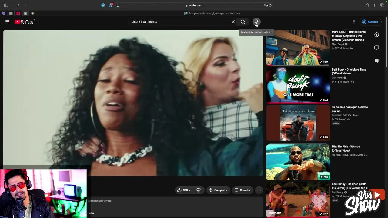Image resolution: width=388 pixels, height=218 pixels.
Task: Open 'Mix: Flo Rida - Whistle' title
Action: pos(346,149)
